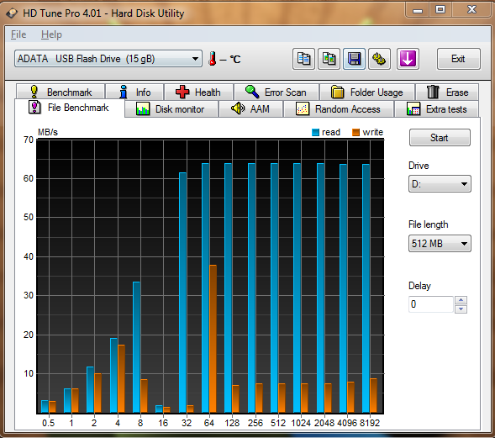Increase Delay with the up stepper arrow
The height and width of the screenshot is (438, 495).
[x=461, y=300]
